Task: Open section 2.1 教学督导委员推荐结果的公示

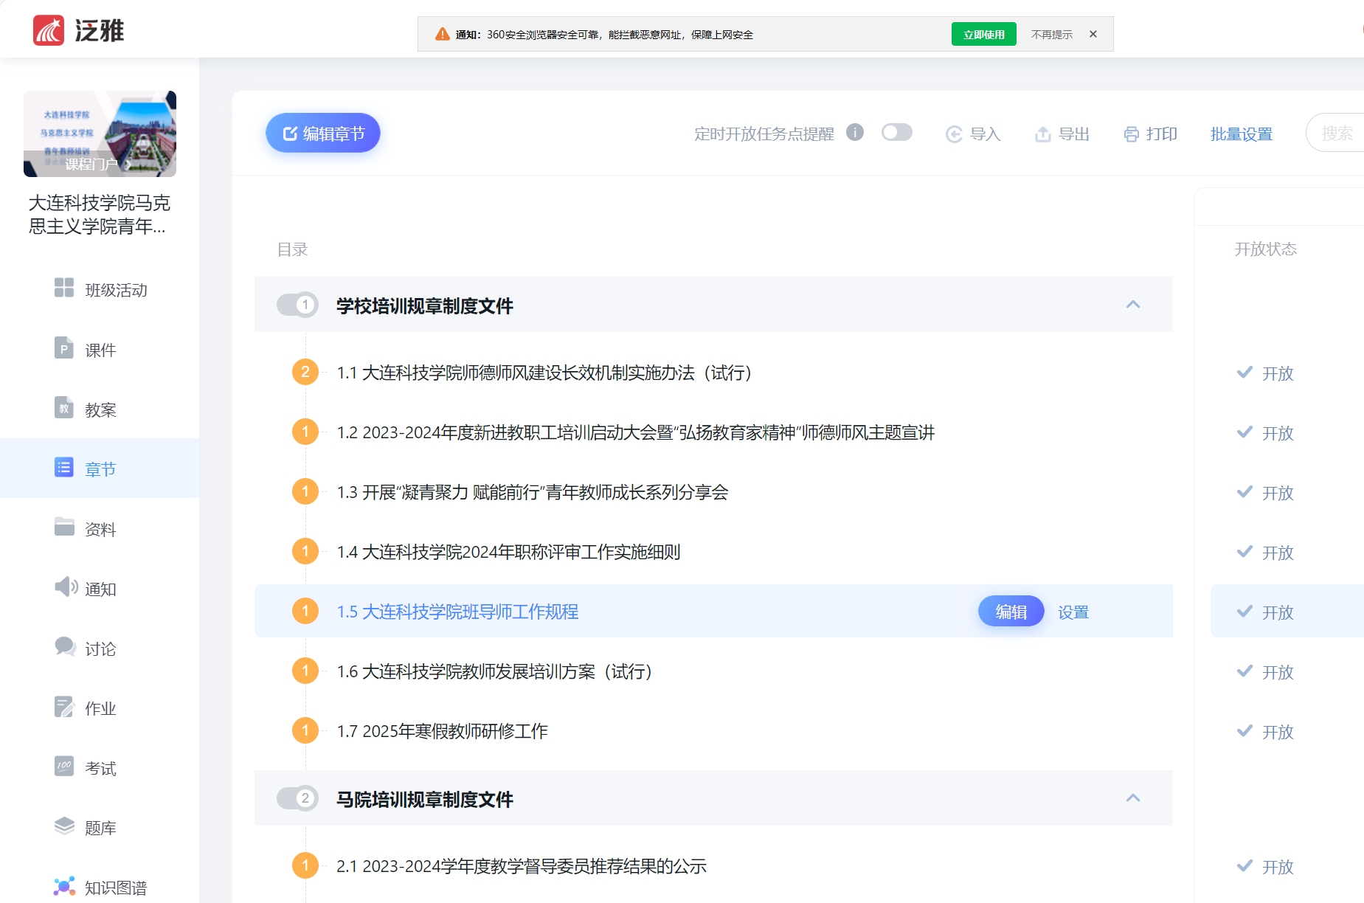Action: (521, 866)
